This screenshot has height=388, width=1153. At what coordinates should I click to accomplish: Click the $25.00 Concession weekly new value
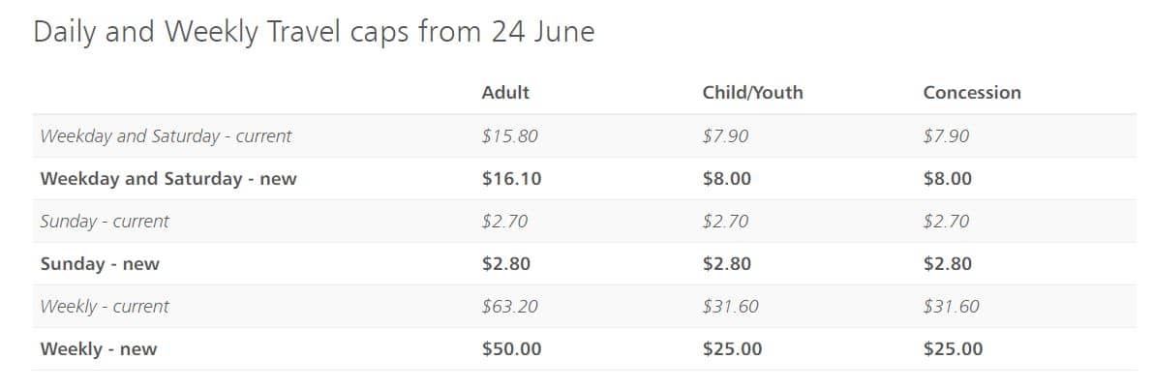coord(953,348)
